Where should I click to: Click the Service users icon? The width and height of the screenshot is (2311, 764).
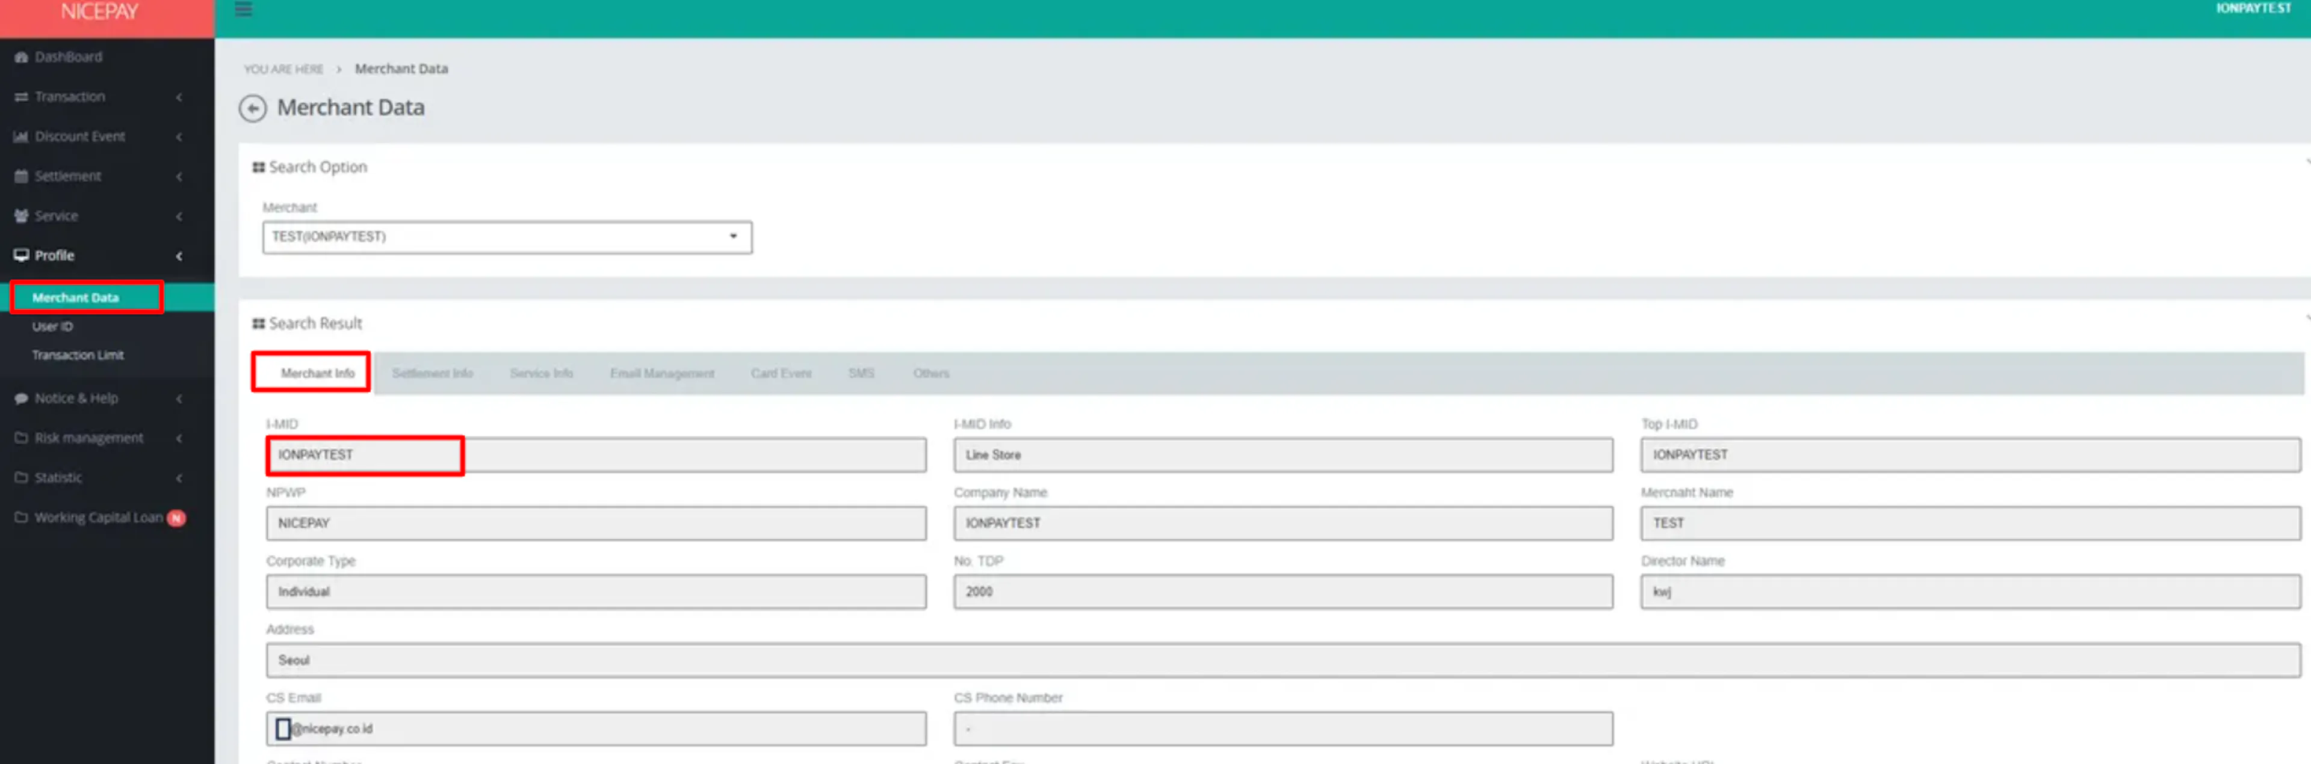pyautogui.click(x=22, y=216)
